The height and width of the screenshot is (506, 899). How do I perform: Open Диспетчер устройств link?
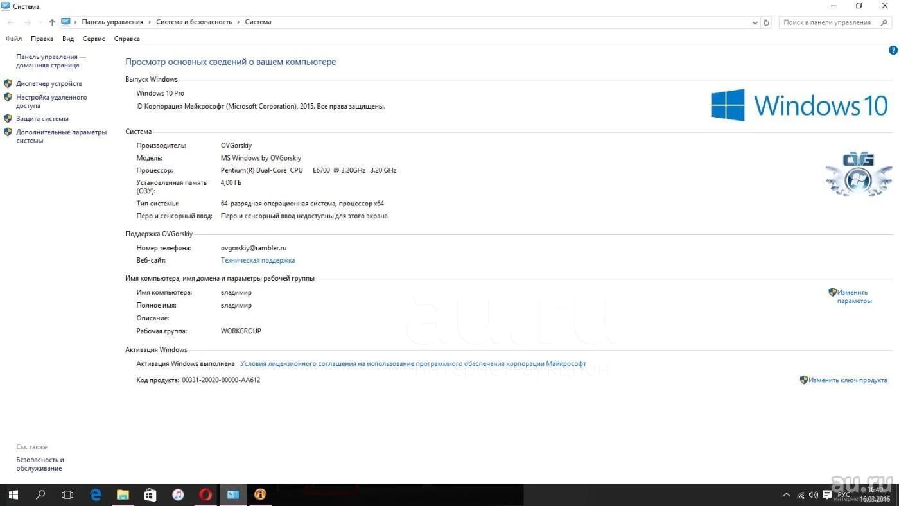pyautogui.click(x=49, y=83)
